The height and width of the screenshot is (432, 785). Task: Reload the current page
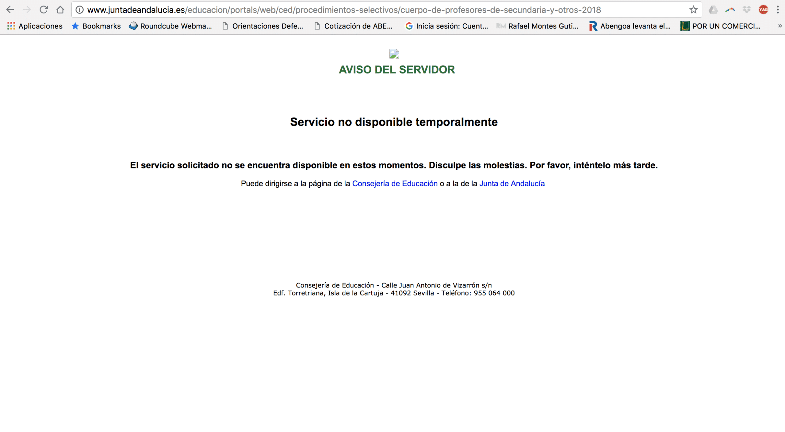tap(44, 10)
